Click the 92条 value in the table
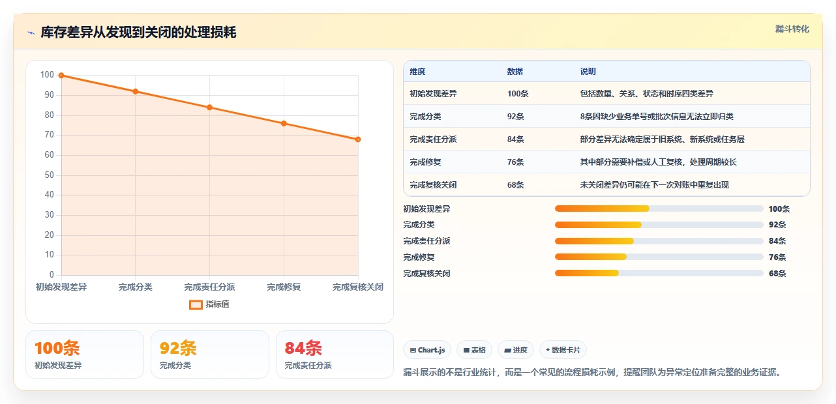This screenshot has width=836, height=404. point(516,117)
